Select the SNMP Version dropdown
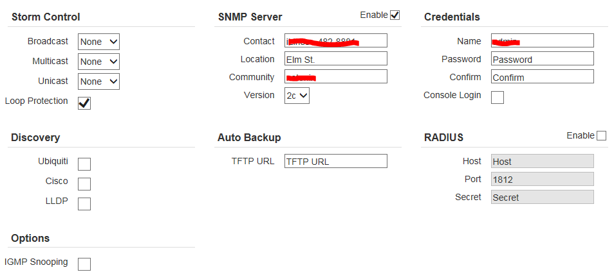This screenshot has width=614, height=279. 297,96
